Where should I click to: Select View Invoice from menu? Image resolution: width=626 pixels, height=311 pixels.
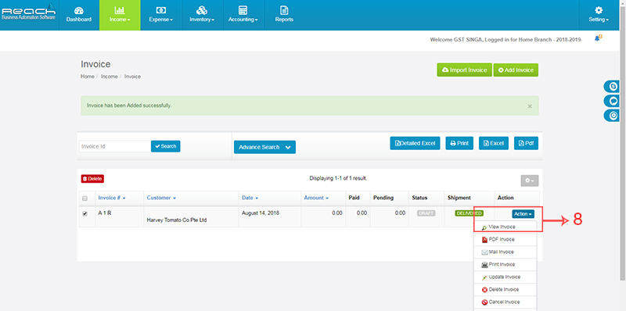click(505, 227)
